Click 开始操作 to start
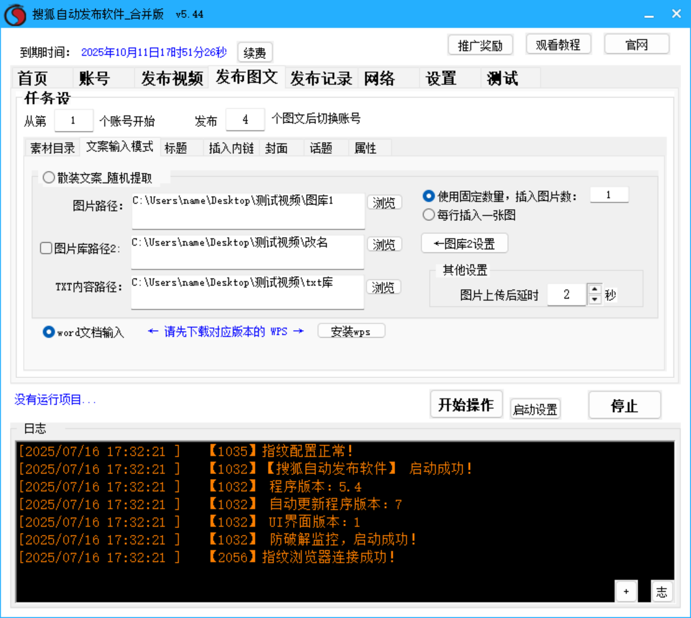691x618 pixels. pyautogui.click(x=466, y=405)
